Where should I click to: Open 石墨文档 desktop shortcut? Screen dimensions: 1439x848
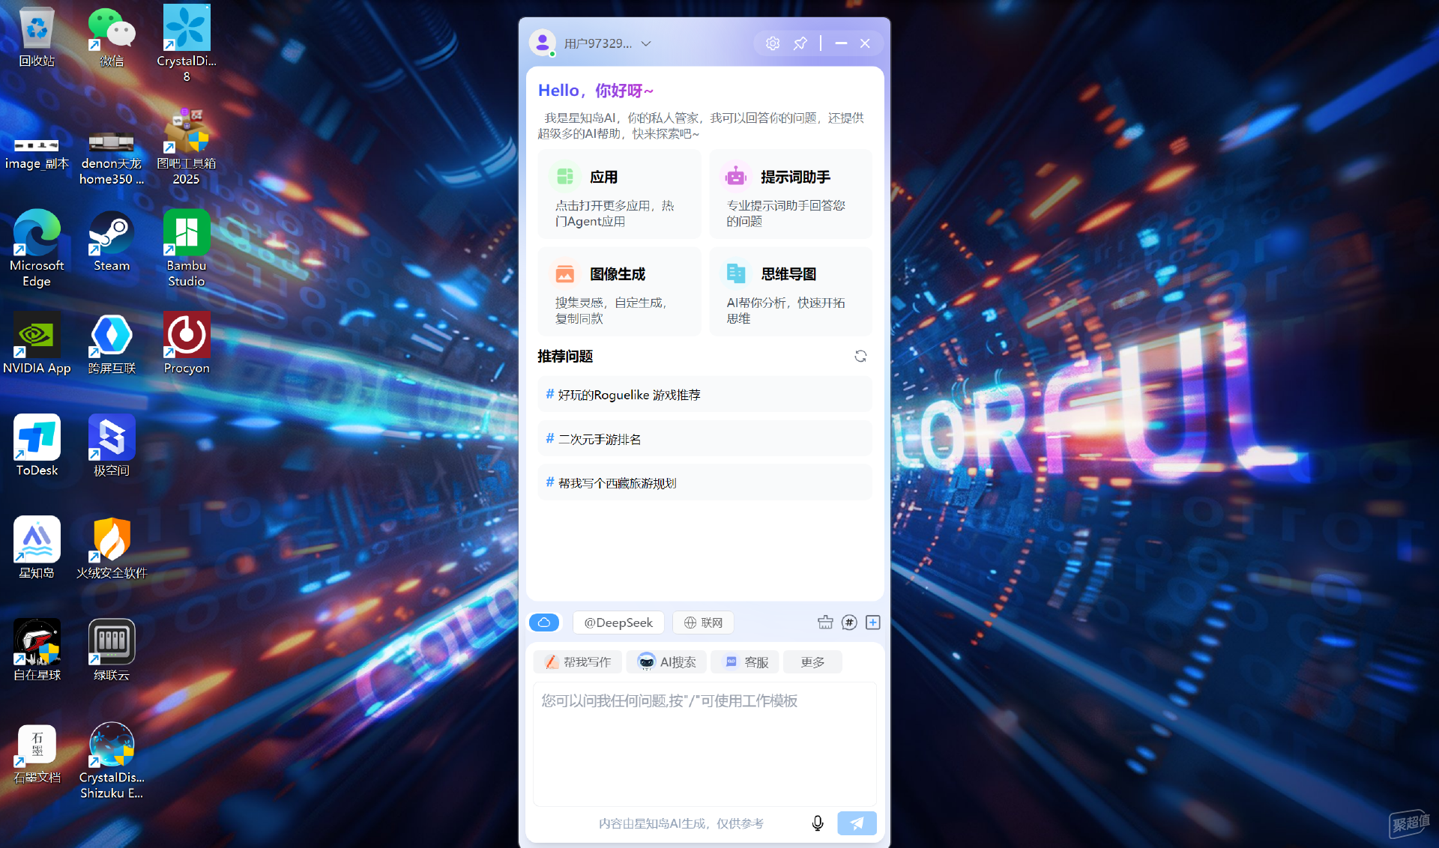(37, 753)
